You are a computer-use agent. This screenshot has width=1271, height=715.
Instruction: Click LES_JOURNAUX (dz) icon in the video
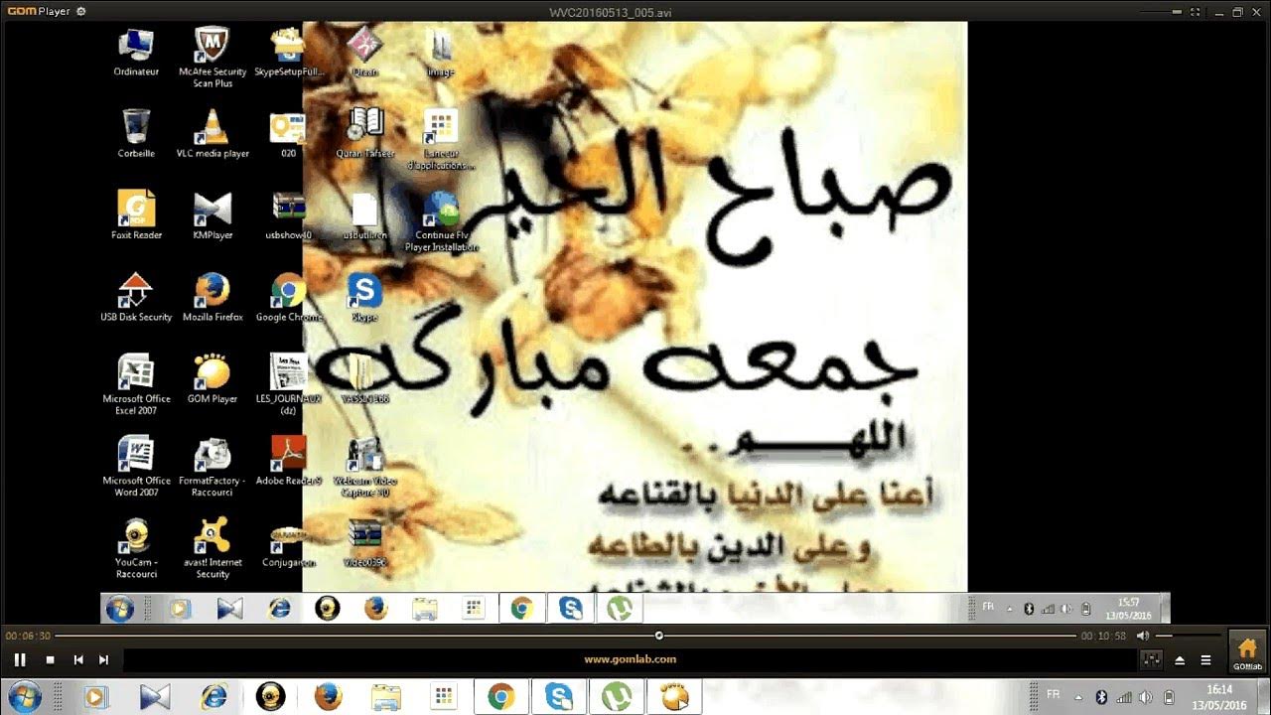point(289,384)
